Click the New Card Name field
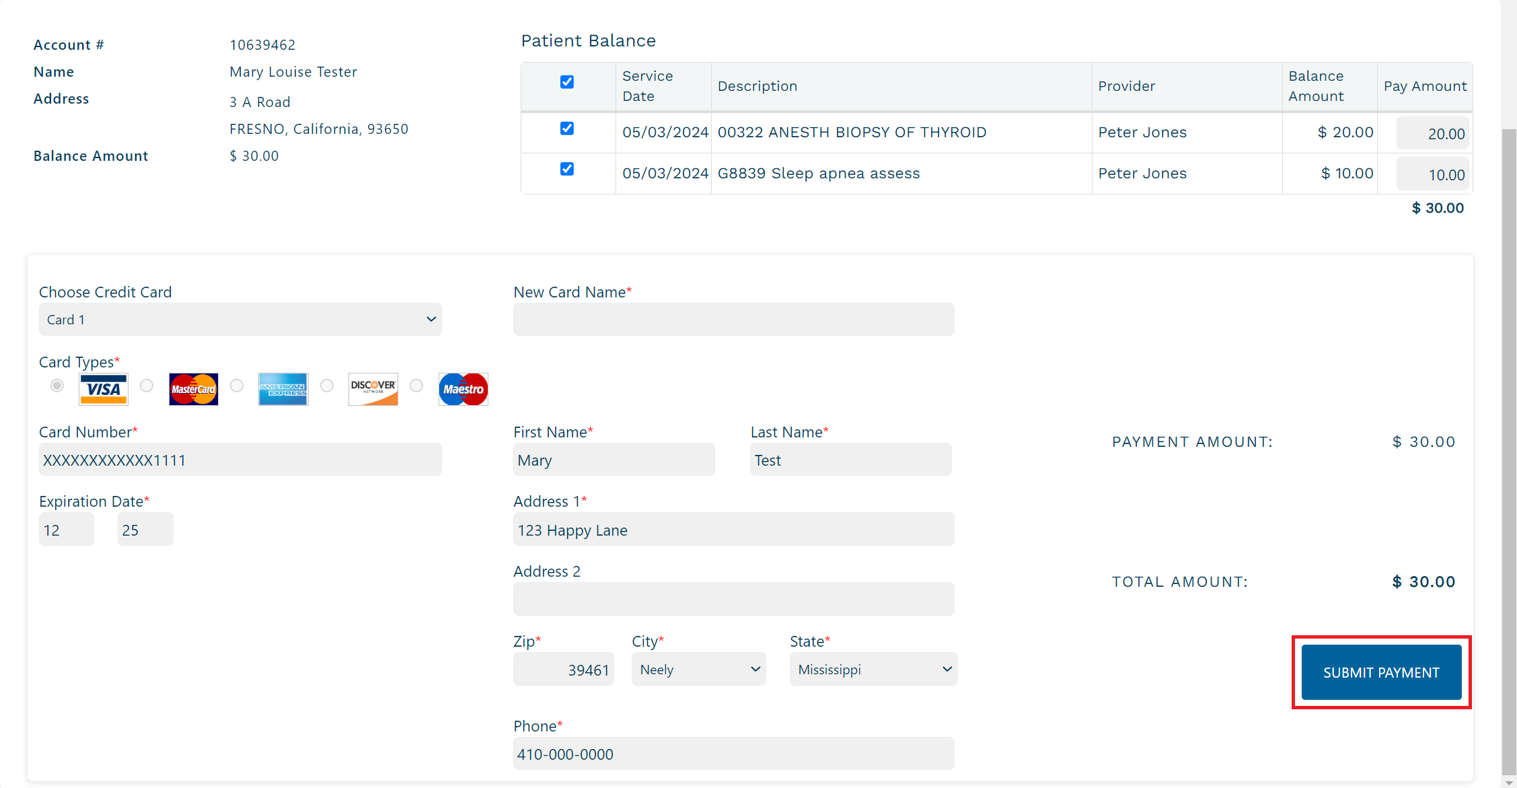The height and width of the screenshot is (788, 1517). click(733, 320)
